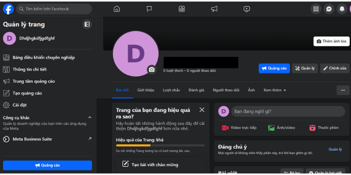
Task: Click the Trung tâm quảng cáo megaphone icon
Action: point(6,81)
